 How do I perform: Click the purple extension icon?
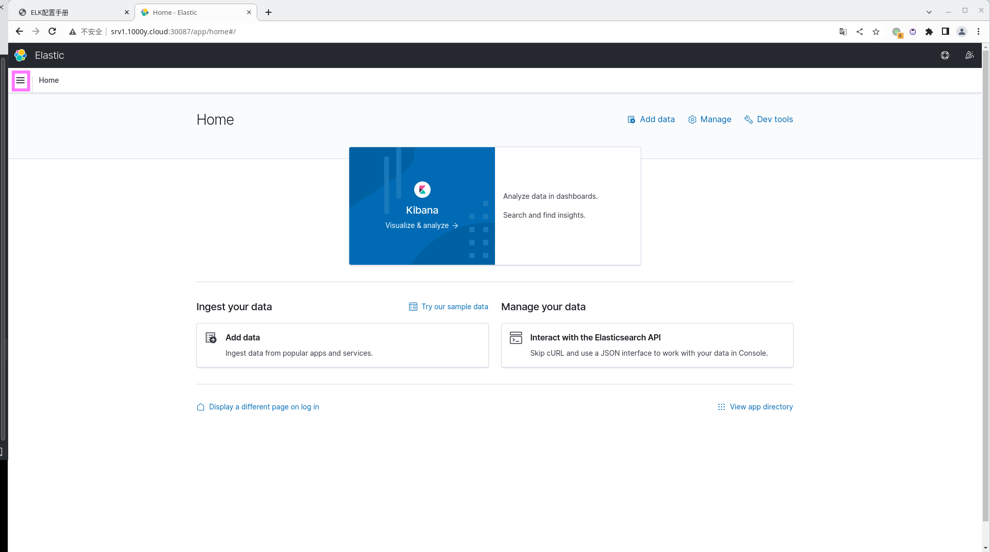click(x=913, y=32)
